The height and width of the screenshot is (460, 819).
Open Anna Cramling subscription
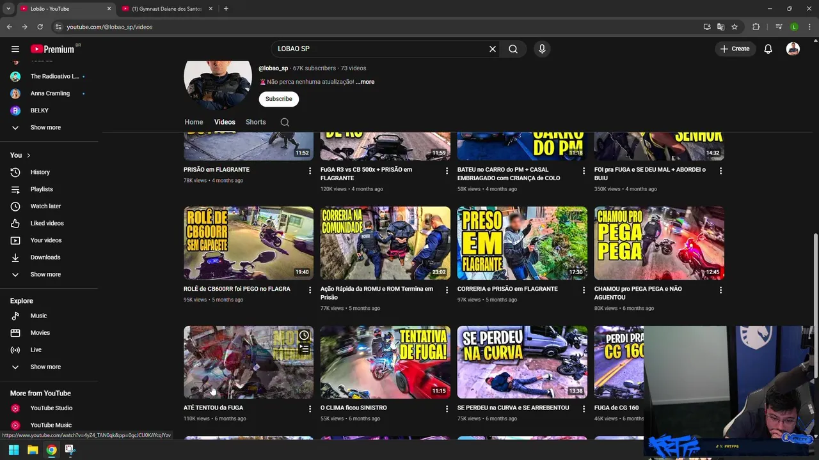click(x=49, y=93)
